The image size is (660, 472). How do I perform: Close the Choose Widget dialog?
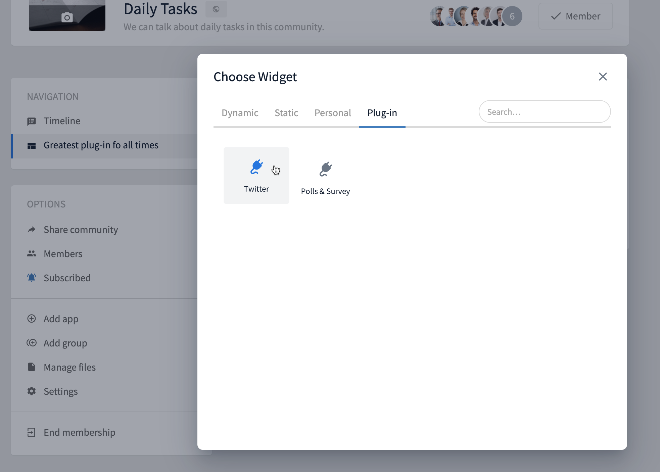pyautogui.click(x=603, y=77)
